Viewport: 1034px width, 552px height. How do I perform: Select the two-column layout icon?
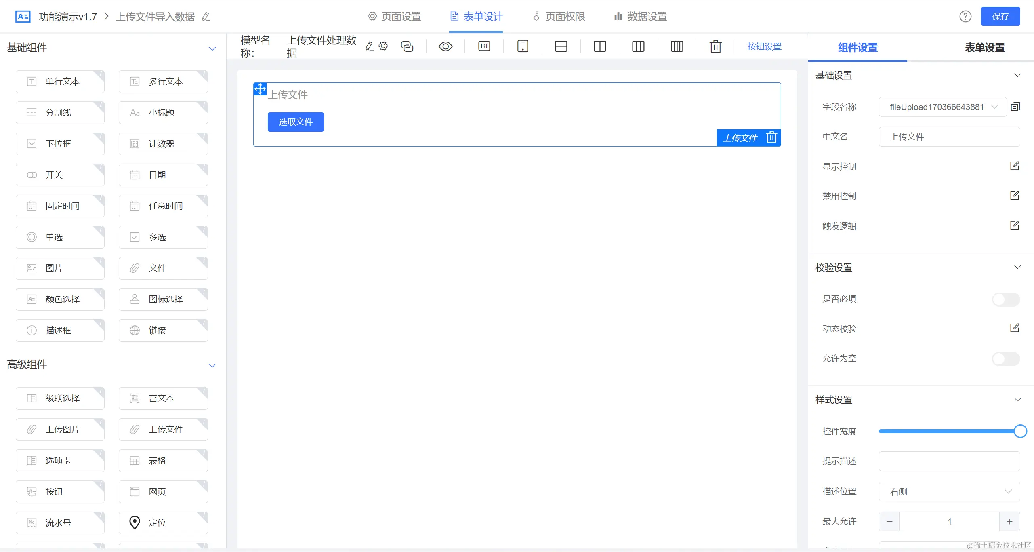(x=600, y=46)
